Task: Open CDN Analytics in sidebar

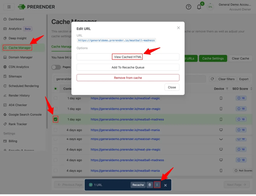Action: tap(16, 67)
